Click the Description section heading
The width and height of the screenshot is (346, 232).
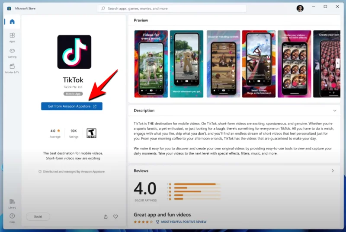click(144, 111)
